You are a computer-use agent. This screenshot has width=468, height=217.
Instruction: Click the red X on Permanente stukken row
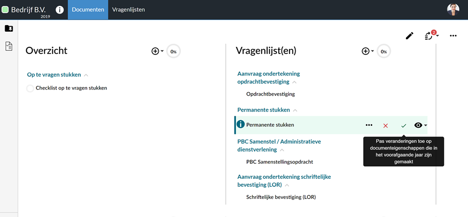click(x=385, y=125)
